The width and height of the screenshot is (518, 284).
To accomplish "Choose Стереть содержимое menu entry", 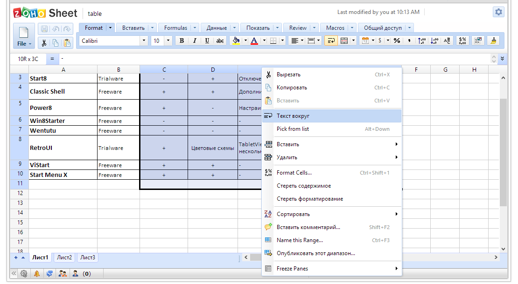I will [332, 186].
